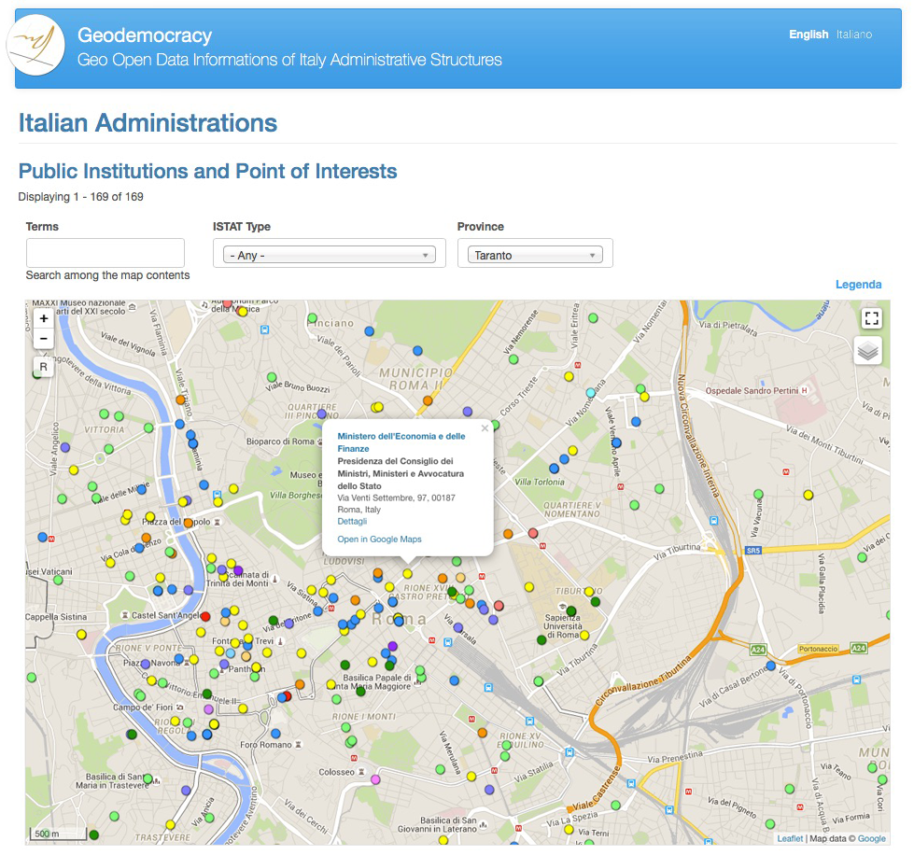
Task: Close the Ministero dell'Economia popup
Action: pos(485,428)
